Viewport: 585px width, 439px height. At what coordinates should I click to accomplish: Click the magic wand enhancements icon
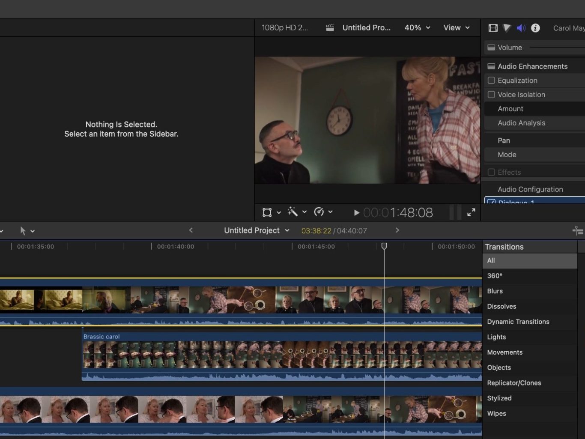click(x=293, y=212)
